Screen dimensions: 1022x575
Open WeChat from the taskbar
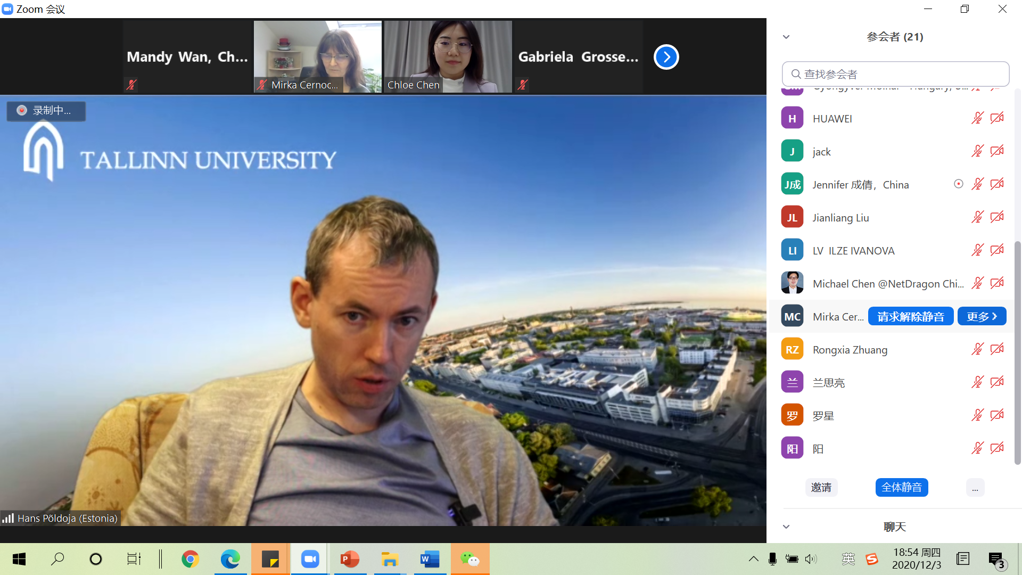[x=470, y=559]
